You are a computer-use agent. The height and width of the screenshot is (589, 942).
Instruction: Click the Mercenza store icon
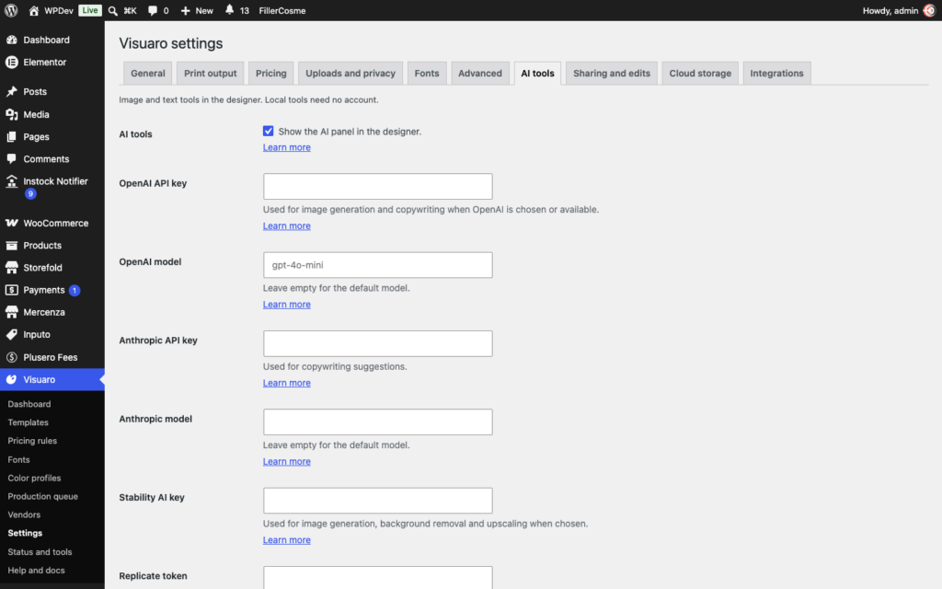click(11, 312)
